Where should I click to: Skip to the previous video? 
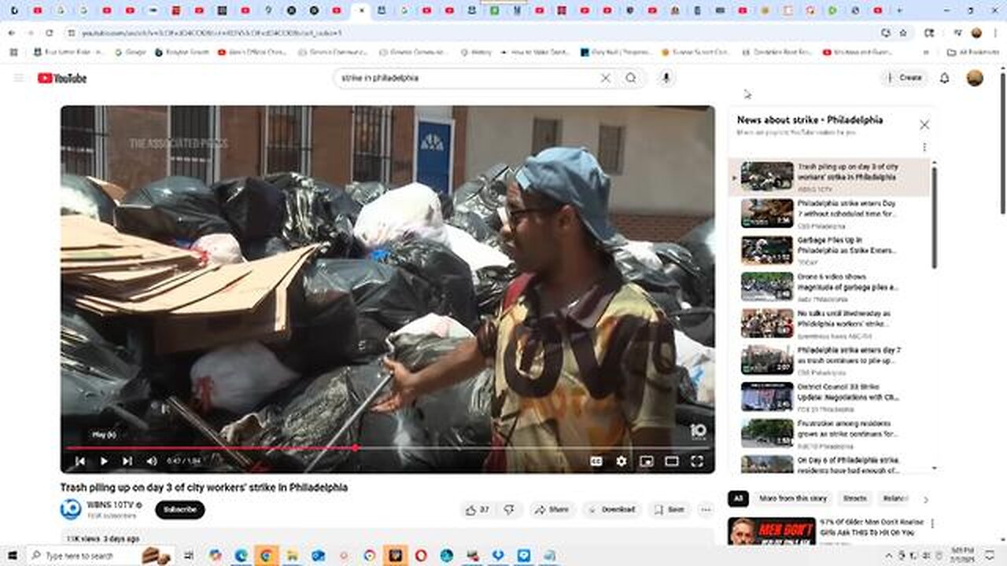pos(79,461)
